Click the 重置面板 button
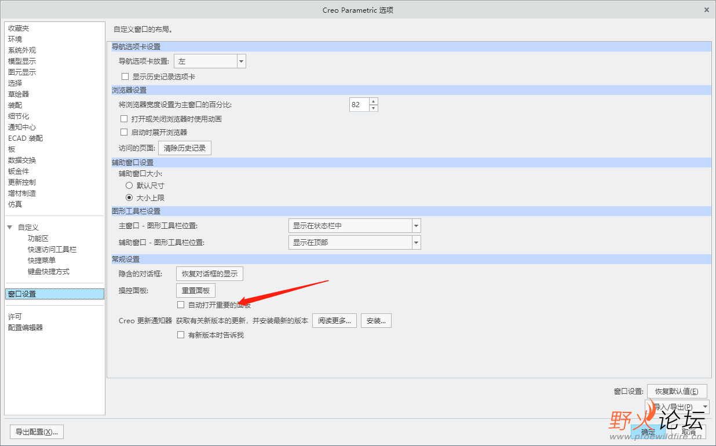 point(196,290)
